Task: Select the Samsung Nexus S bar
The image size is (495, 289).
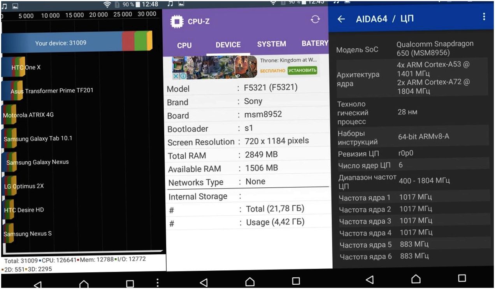Action: 7,233
